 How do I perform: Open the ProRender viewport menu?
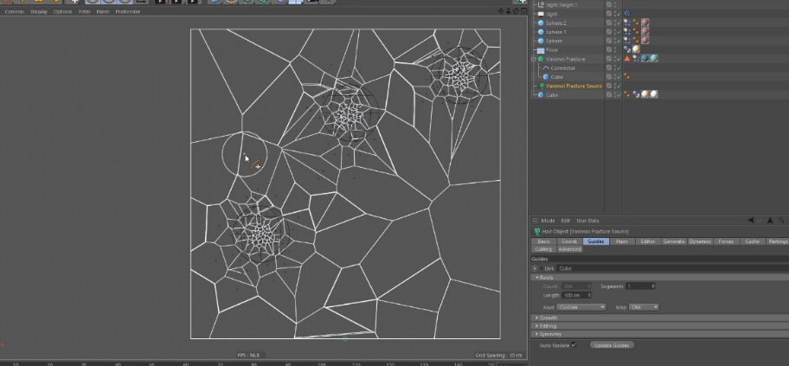[x=128, y=11]
